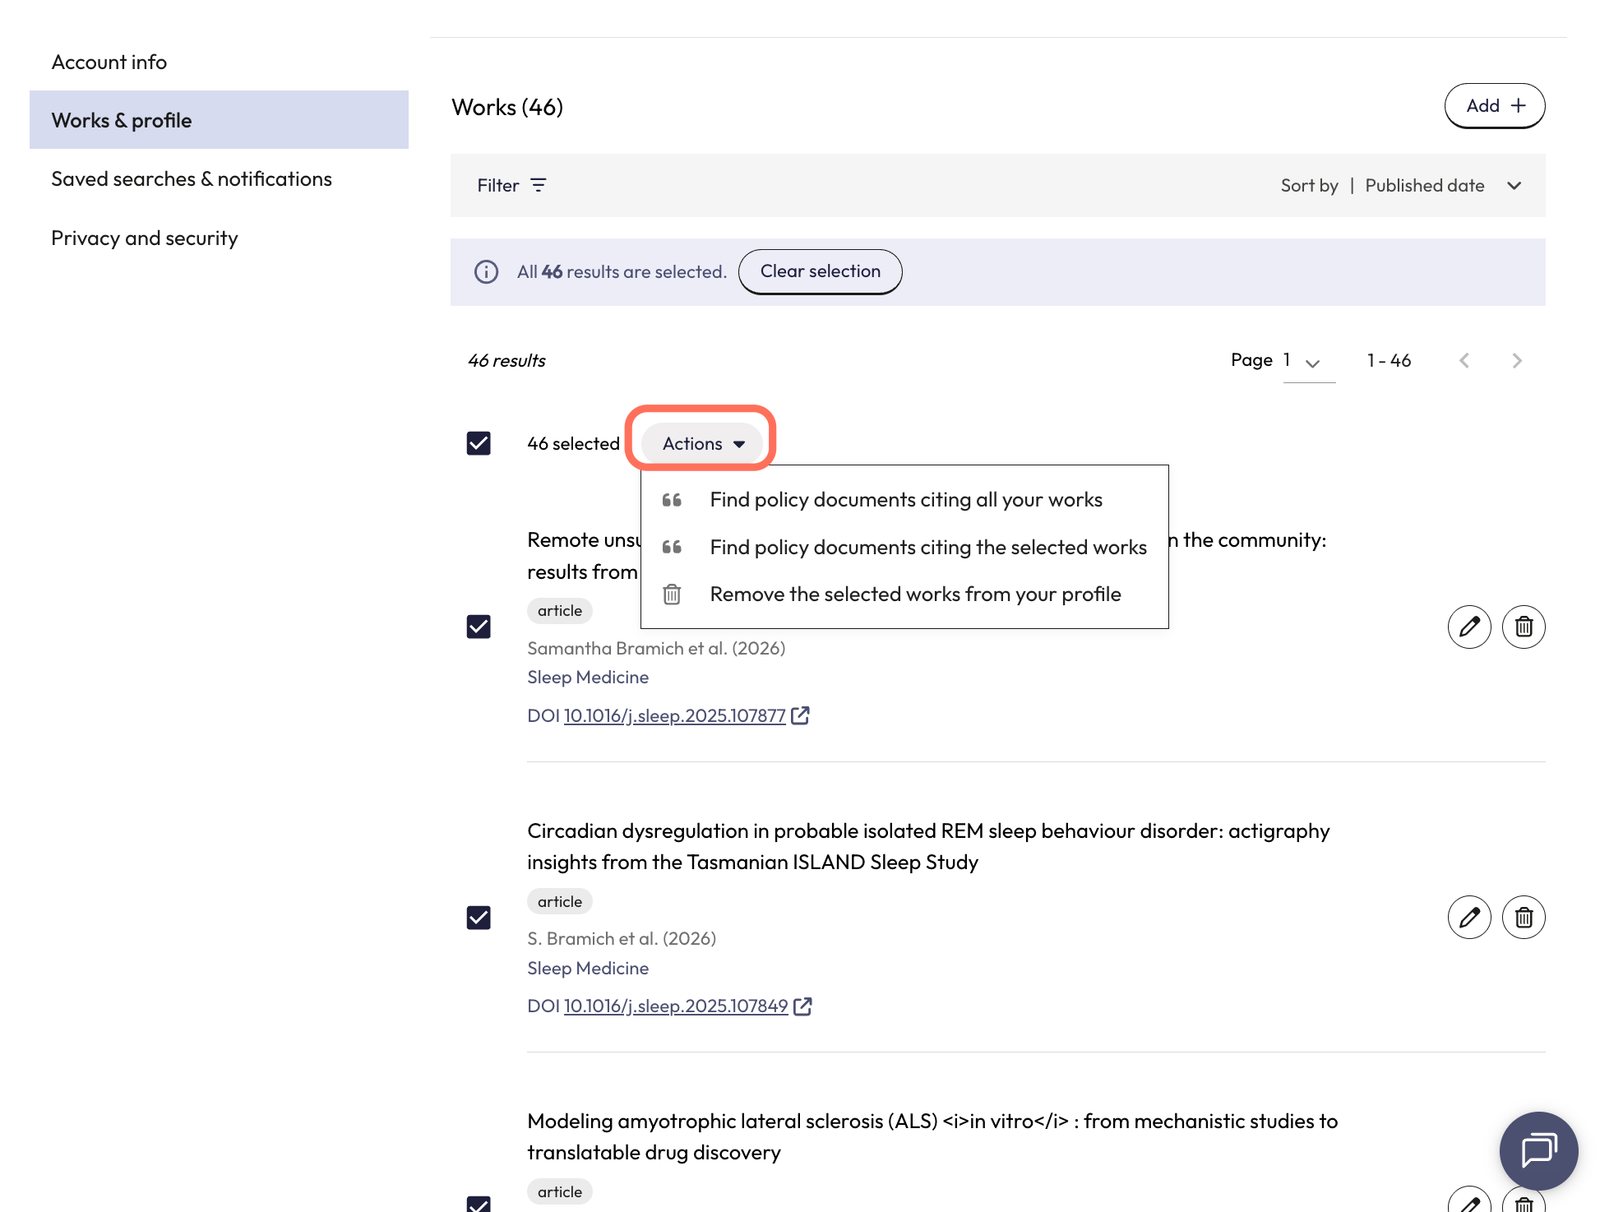Screen dimensions: 1600x1212
Task: Uncheck the Circadian dysregulation work checkbox
Action: (479, 917)
